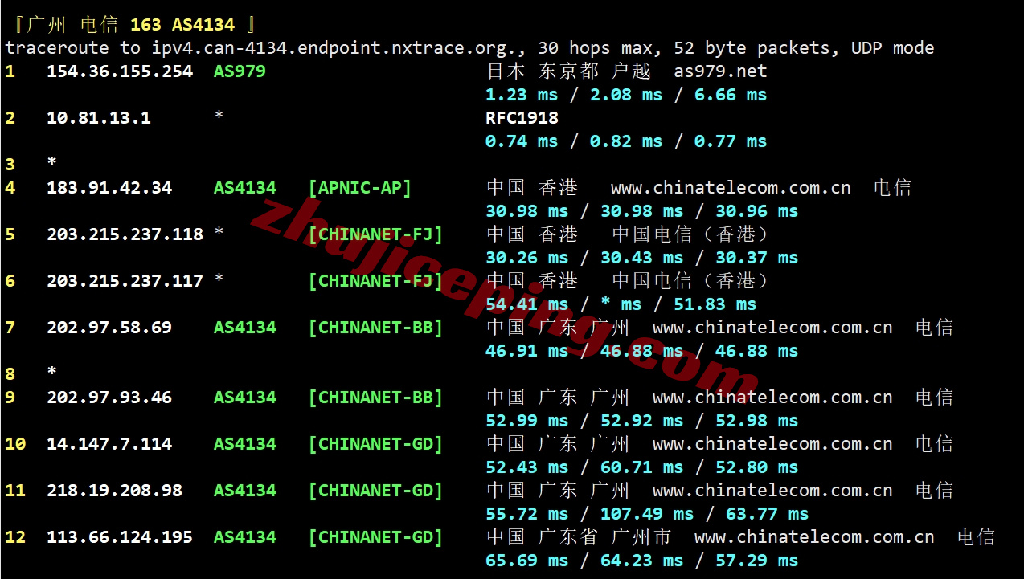Click AS4134 label on hop 4 row
Screen dimensions: 1024x579
pyautogui.click(x=245, y=188)
